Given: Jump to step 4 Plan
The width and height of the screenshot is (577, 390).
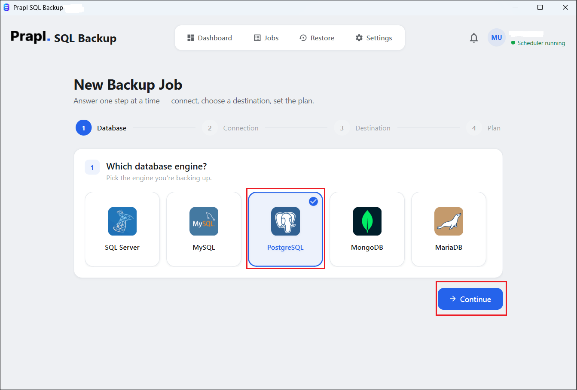Looking at the screenshot, I should coord(483,128).
